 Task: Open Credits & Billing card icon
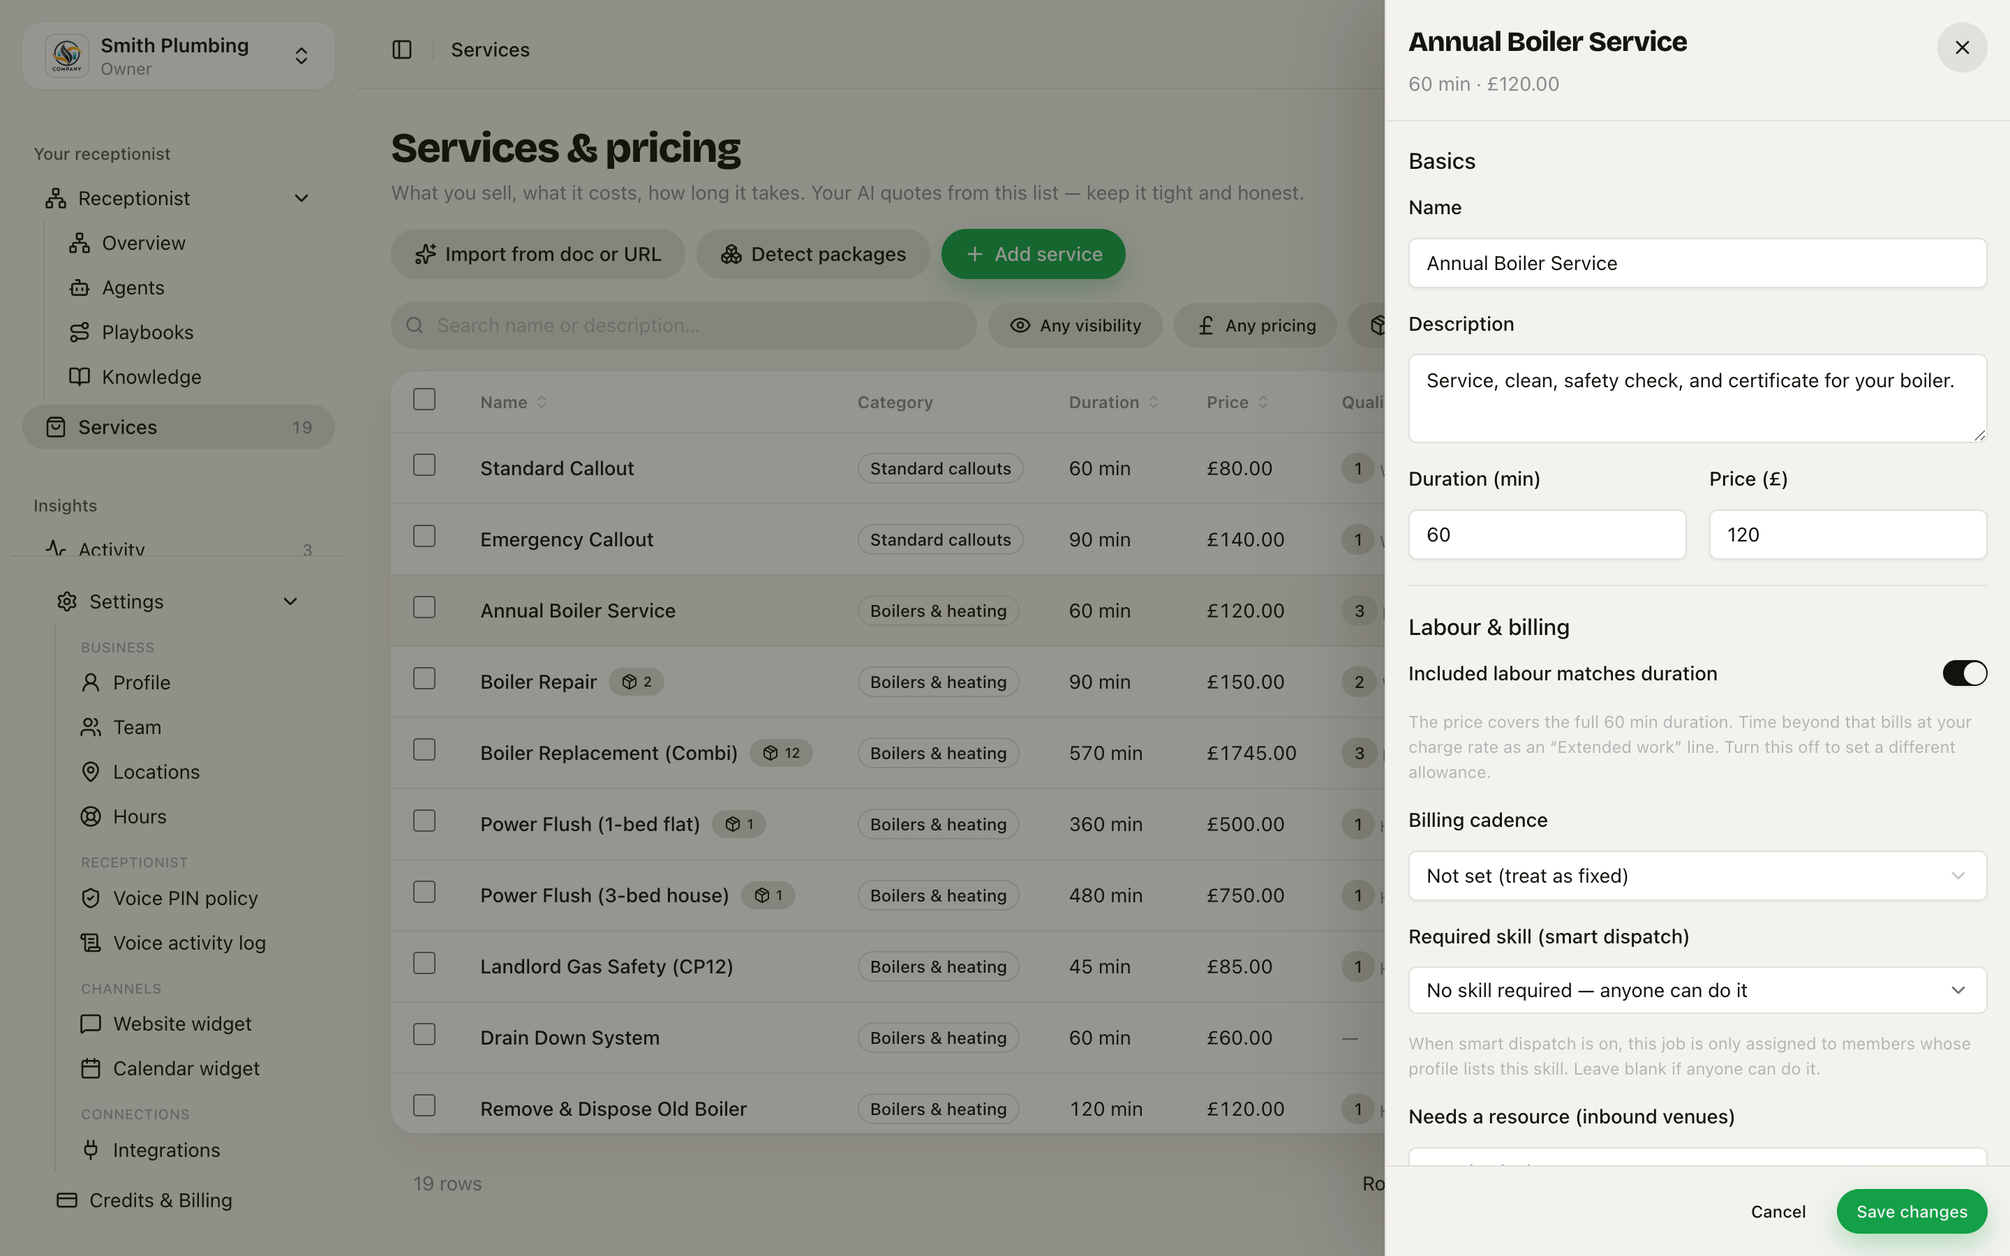pos(67,1200)
